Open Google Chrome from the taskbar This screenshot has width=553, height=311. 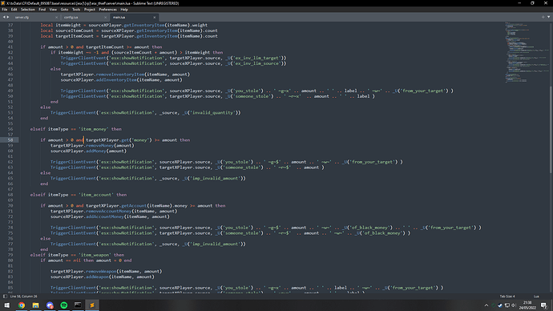pyautogui.click(x=22, y=305)
